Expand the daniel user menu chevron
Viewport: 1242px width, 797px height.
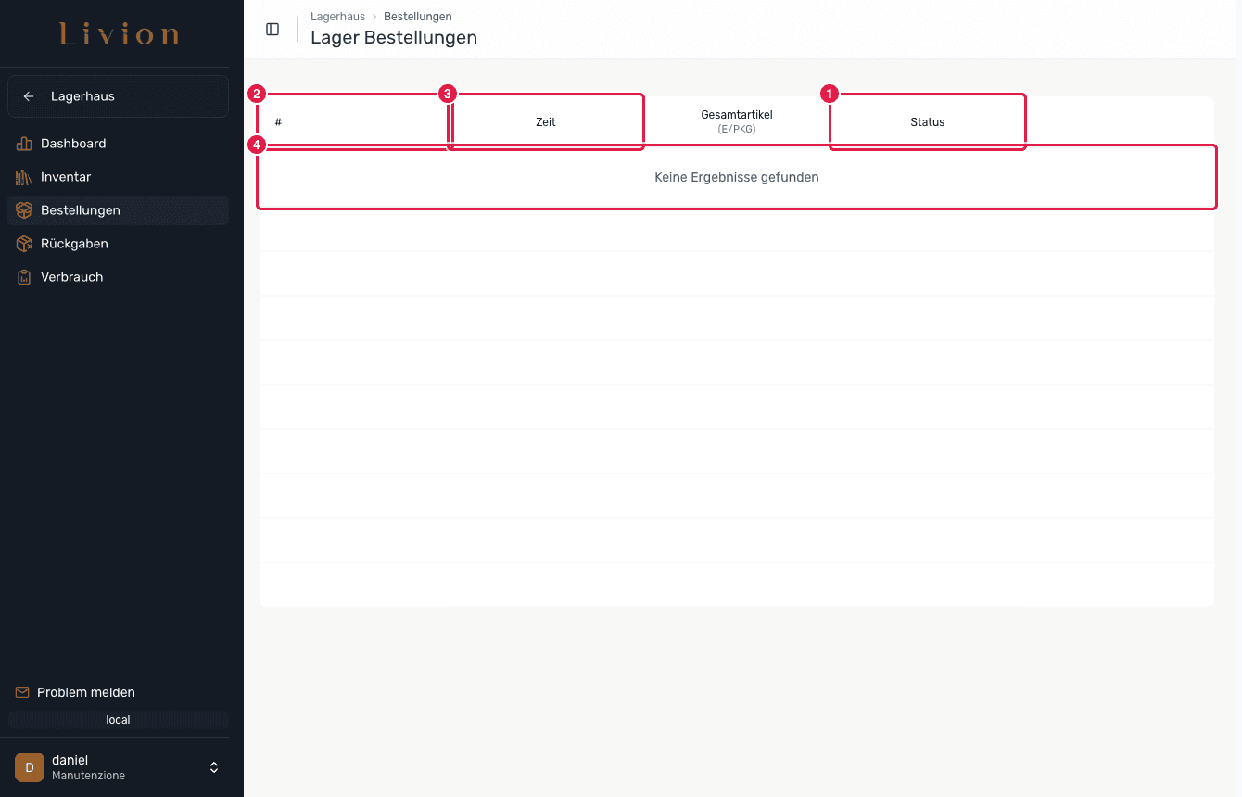[214, 767]
